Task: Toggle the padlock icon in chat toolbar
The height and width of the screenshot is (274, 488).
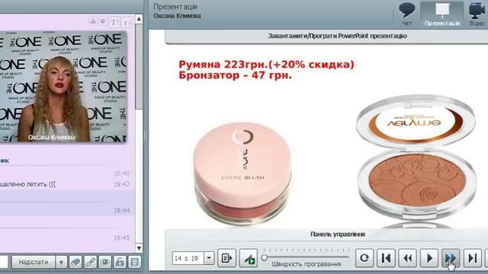Action: click(120, 262)
